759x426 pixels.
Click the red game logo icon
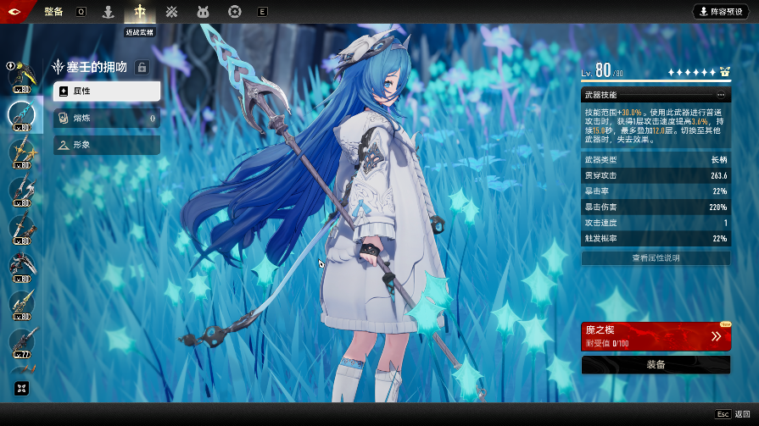point(16,11)
